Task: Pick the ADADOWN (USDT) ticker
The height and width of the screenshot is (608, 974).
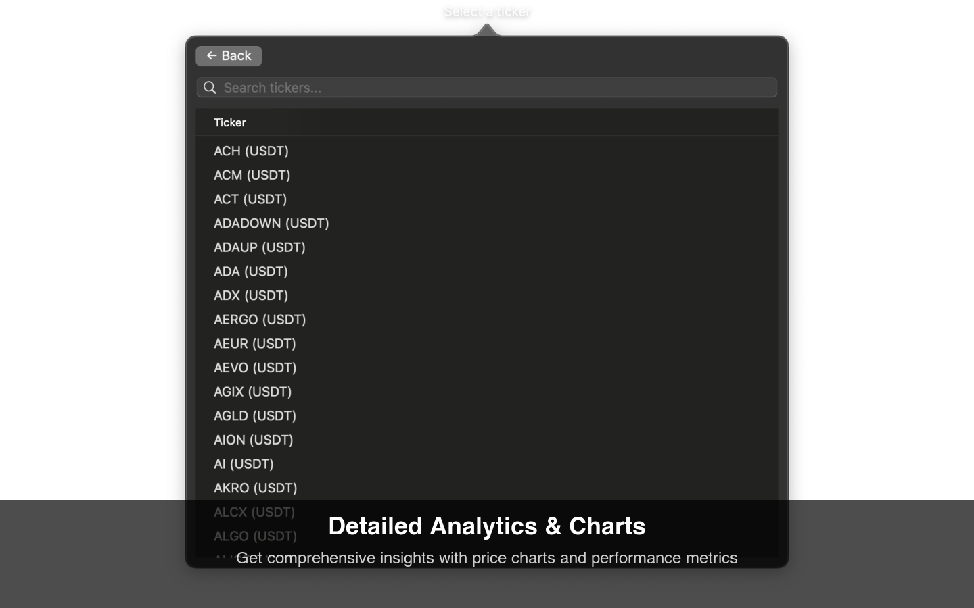Action: click(487, 223)
